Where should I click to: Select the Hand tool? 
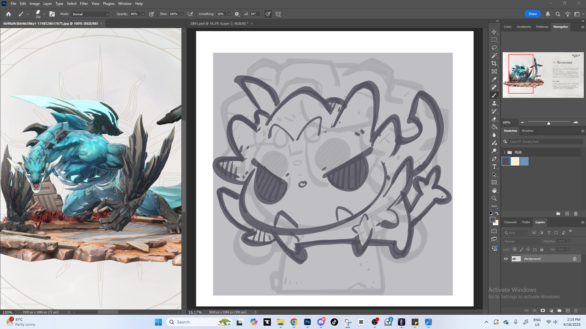point(494,191)
